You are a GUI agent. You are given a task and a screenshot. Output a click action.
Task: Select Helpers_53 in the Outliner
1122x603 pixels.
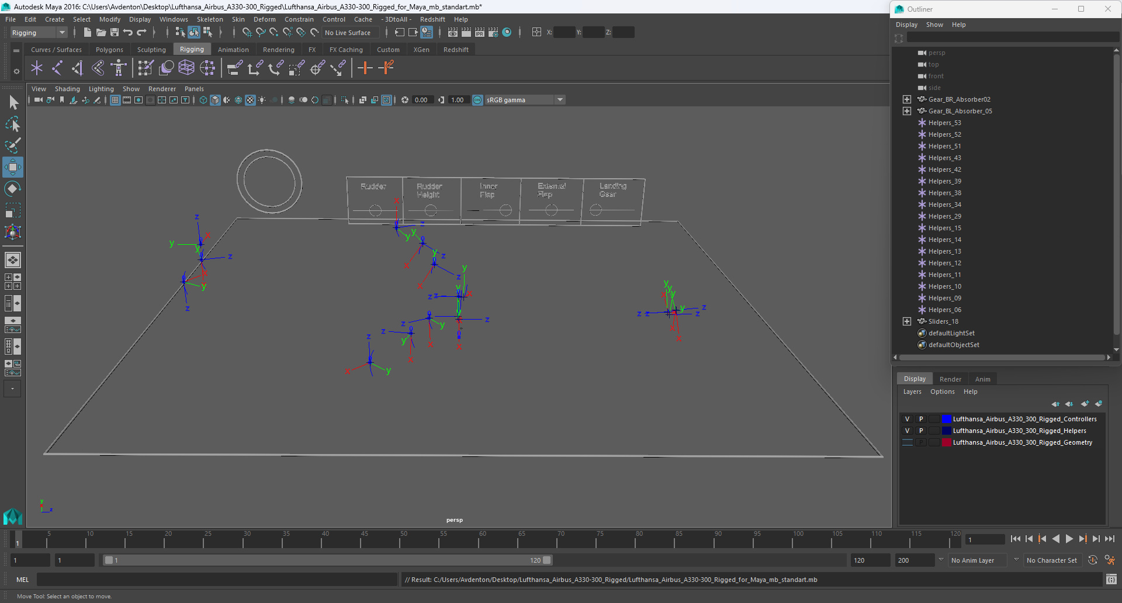[944, 123]
